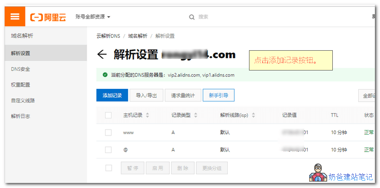The width and height of the screenshot is (380, 188).
Task: Click the TTL column header
Action: (335, 115)
